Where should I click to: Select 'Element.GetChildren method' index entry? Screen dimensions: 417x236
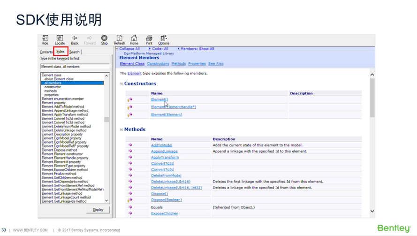(x=62, y=178)
